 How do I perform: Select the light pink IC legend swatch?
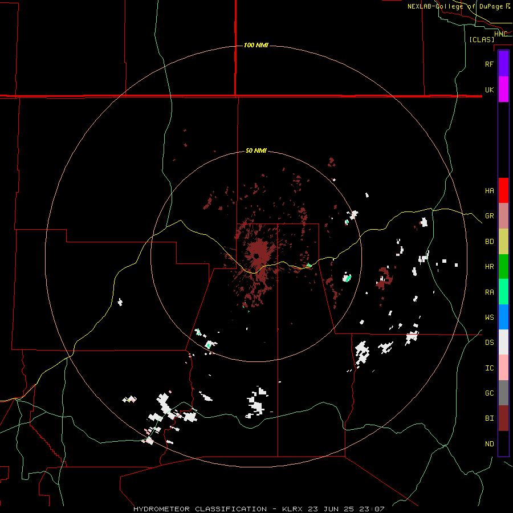click(x=503, y=368)
